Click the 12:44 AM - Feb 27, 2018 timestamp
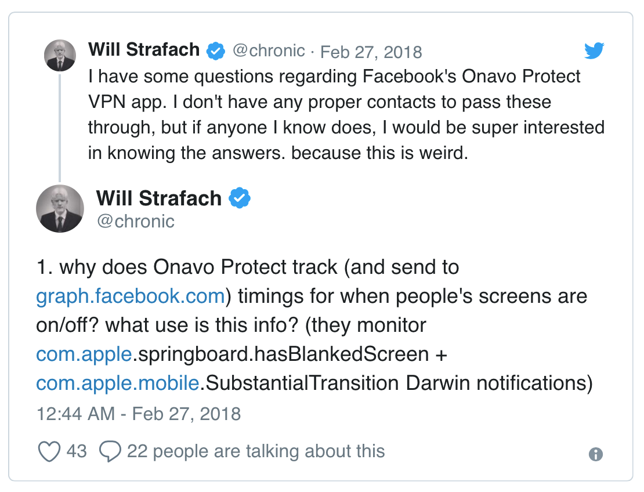This screenshot has height=492, width=644. 138,414
